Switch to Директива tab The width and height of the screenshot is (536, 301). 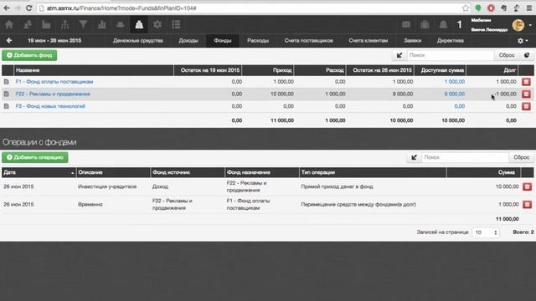pos(451,41)
